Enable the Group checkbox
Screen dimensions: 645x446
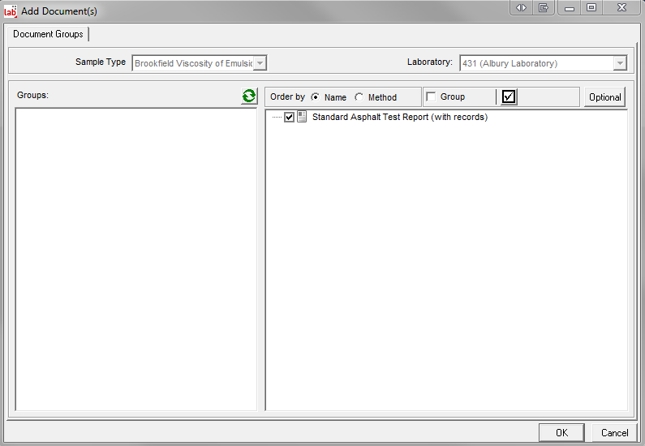[x=431, y=96]
